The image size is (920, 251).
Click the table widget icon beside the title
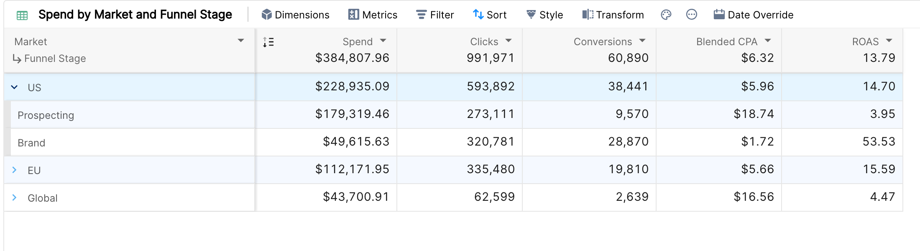point(22,15)
